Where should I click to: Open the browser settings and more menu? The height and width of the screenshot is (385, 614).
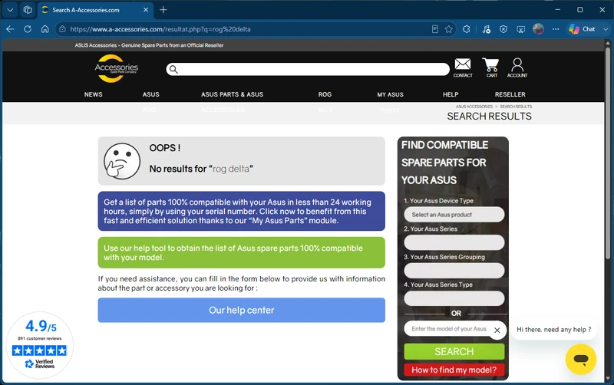[556, 29]
